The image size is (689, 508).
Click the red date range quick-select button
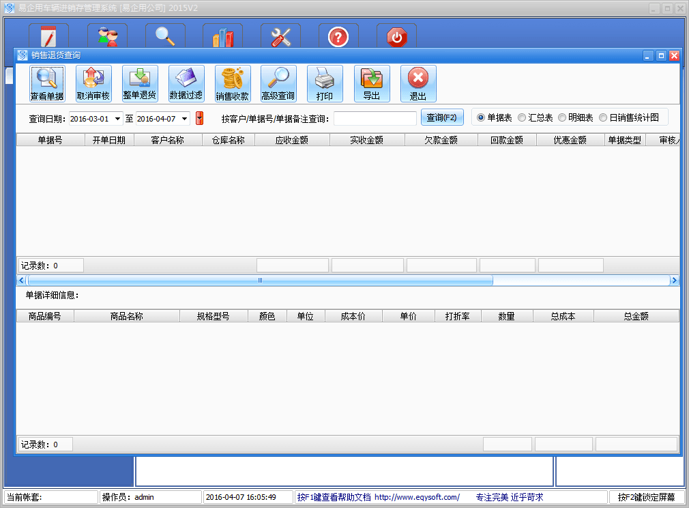coord(199,118)
